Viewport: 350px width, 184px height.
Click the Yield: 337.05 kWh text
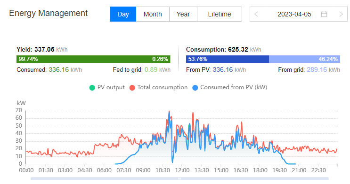tap(42, 49)
